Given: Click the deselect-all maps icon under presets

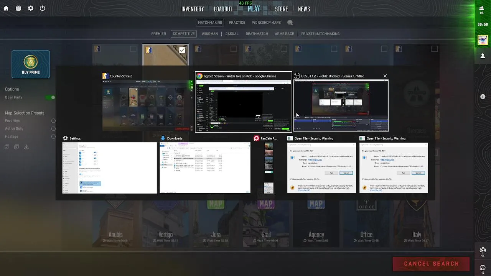Looking at the screenshot, I should pyautogui.click(x=16, y=147).
